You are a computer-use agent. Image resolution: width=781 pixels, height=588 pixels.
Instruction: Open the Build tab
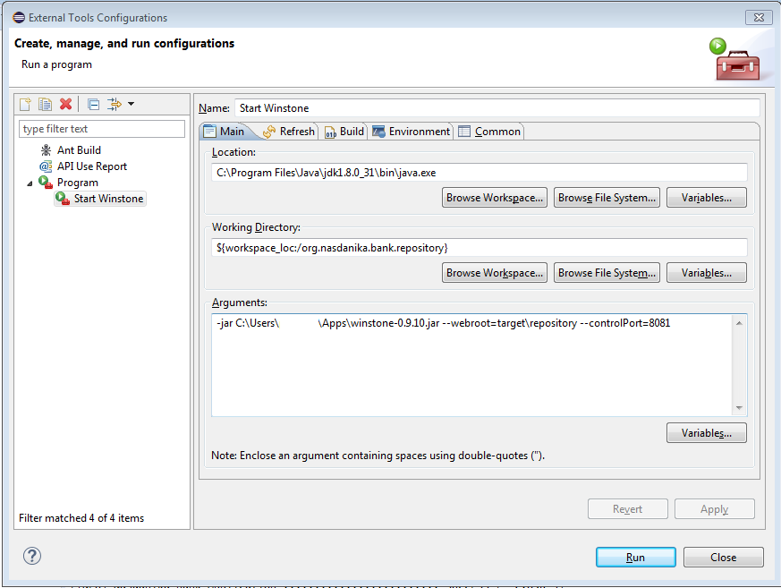[345, 132]
